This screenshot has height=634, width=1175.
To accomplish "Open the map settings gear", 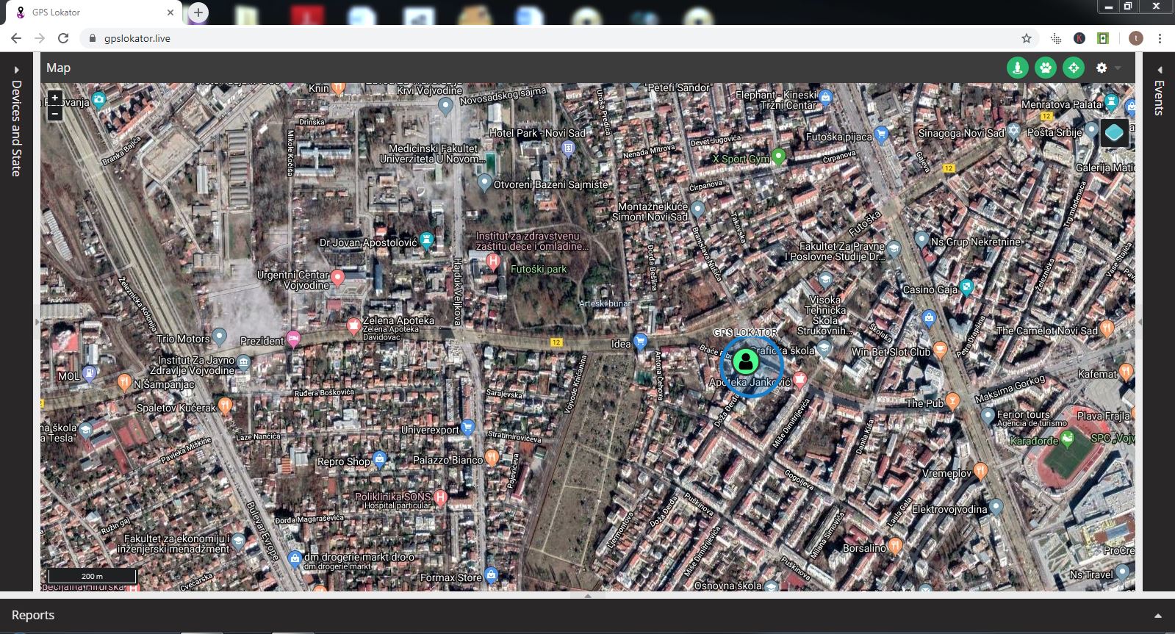I will [1102, 68].
